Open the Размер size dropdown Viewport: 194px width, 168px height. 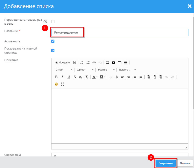click(106, 70)
